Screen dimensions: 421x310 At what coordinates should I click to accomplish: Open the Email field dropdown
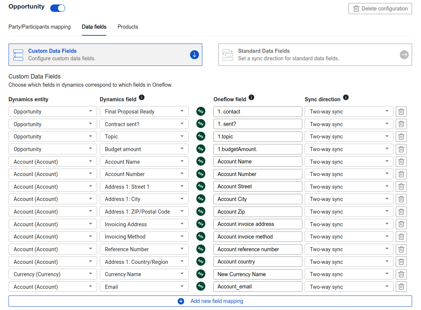[144, 287]
